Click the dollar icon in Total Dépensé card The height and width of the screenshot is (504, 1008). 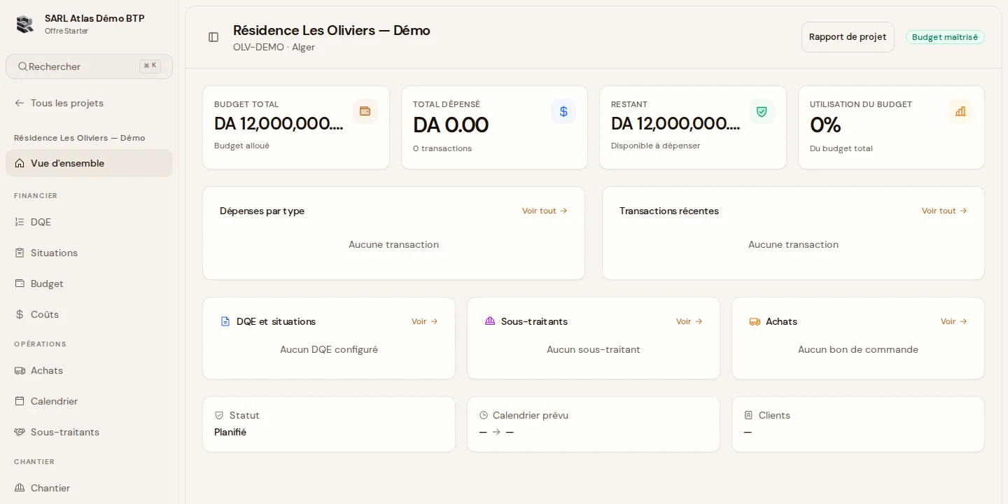pyautogui.click(x=563, y=111)
